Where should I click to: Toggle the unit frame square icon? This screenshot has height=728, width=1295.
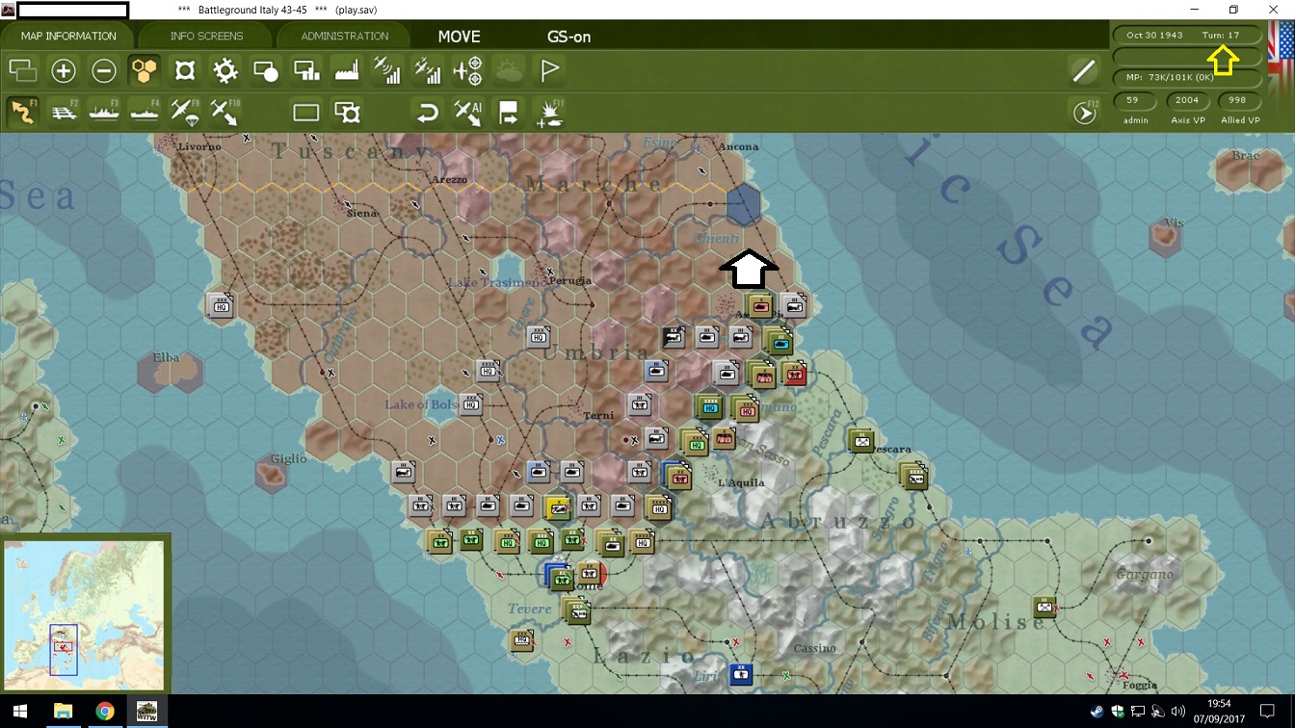point(185,70)
